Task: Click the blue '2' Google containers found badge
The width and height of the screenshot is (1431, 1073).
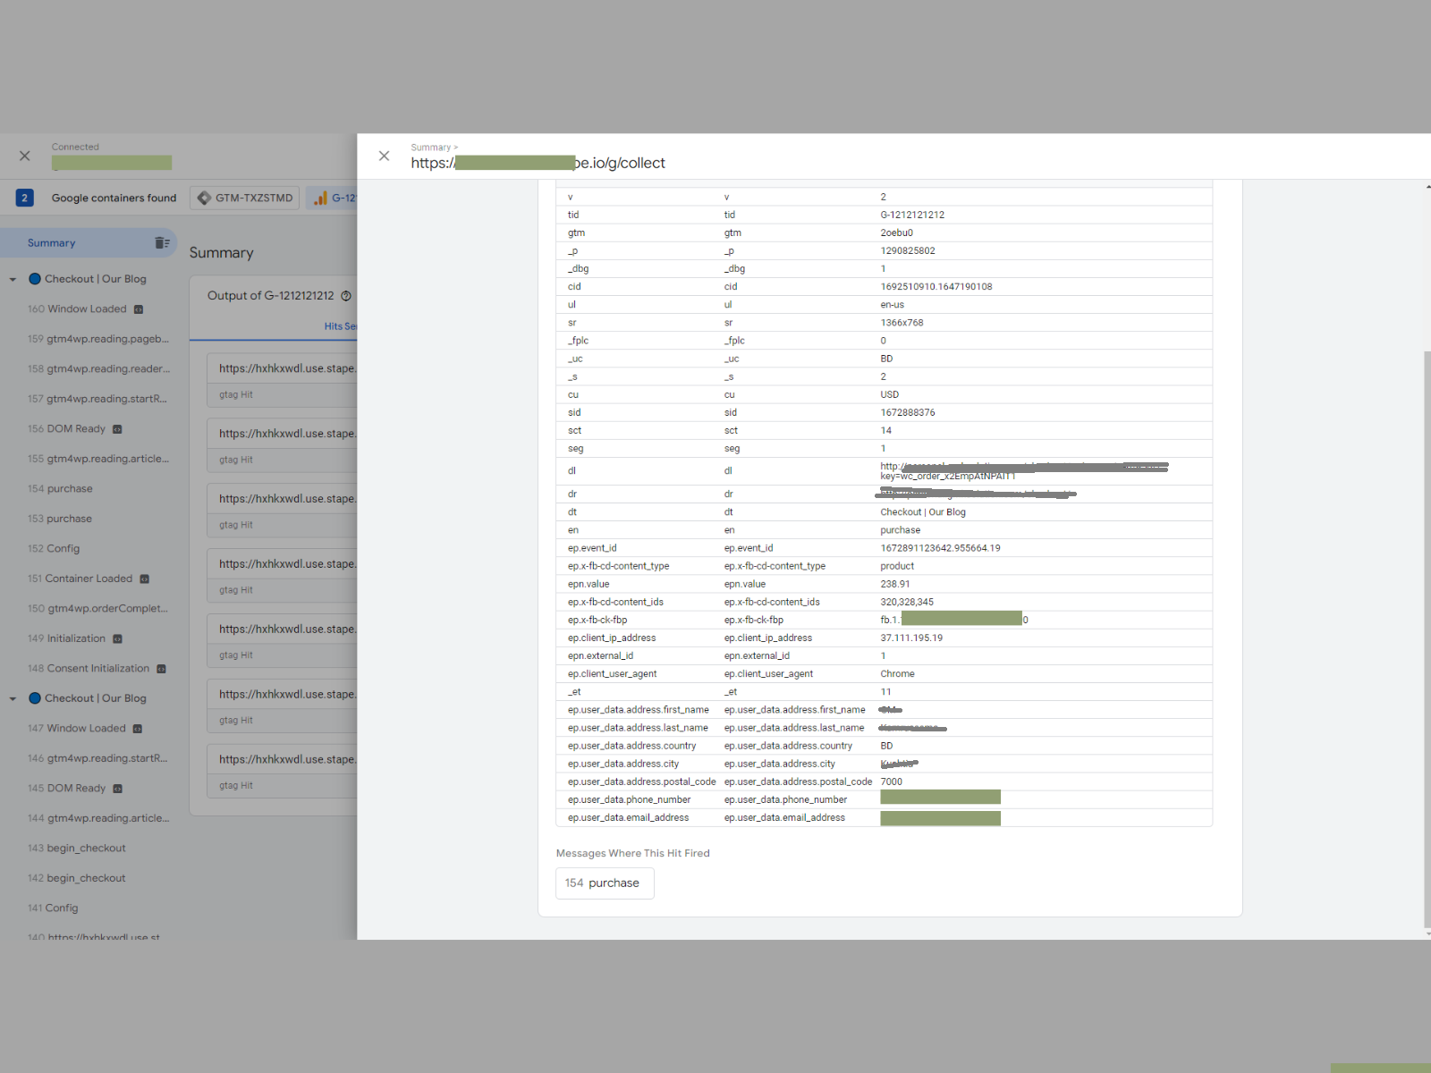Action: tap(24, 198)
